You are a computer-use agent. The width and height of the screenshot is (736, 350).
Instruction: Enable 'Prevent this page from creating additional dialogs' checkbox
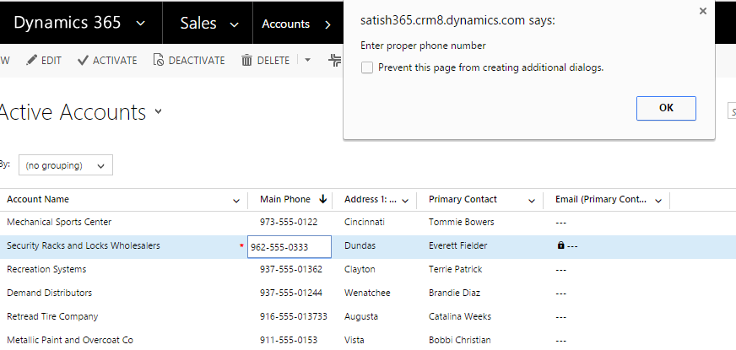[x=367, y=67]
